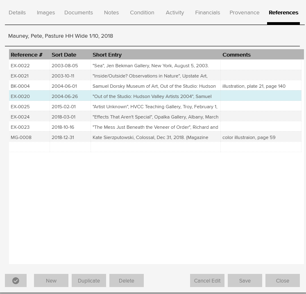Click the Delete button
This screenshot has width=306, height=294.
(127, 280)
